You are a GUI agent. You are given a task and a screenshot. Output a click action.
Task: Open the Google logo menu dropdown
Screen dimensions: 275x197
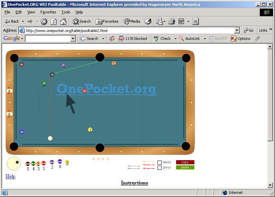click(x=22, y=39)
